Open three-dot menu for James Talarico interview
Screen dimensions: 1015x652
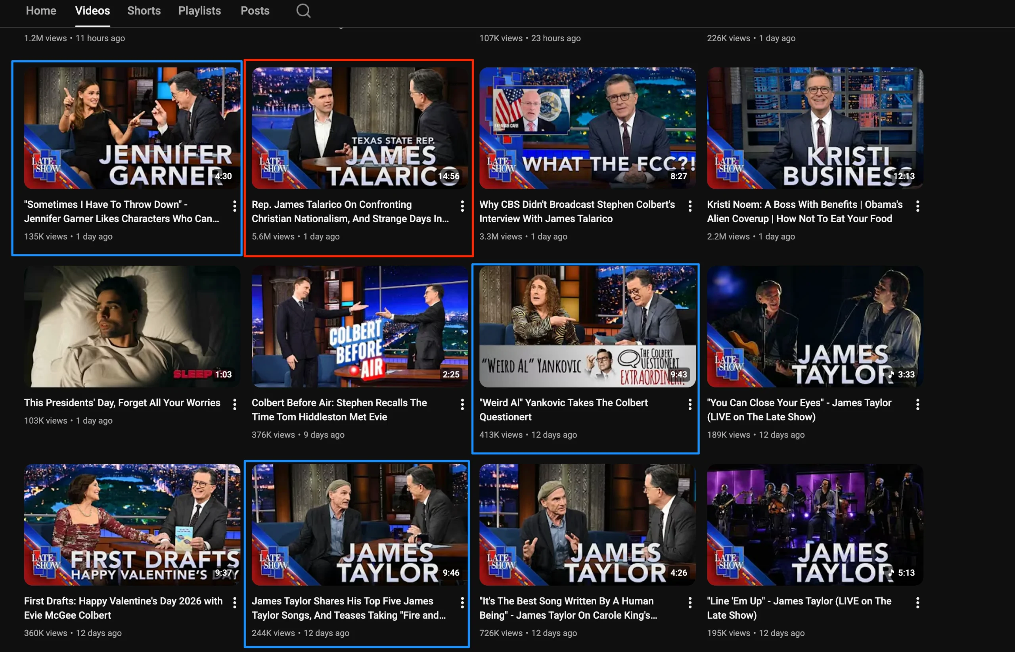[x=462, y=206]
